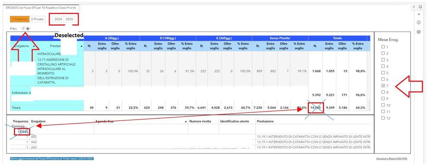Choose year 2024 in button bar
This screenshot has width=431, height=168.
point(58,19)
